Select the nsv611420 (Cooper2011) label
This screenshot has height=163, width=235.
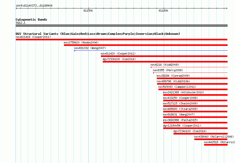pyautogui.click(x=118, y=54)
